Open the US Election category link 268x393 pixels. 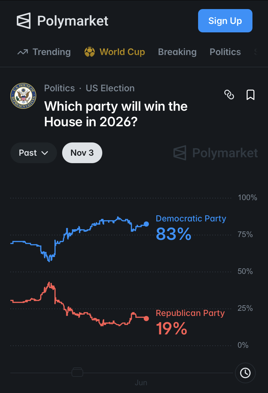(x=110, y=88)
